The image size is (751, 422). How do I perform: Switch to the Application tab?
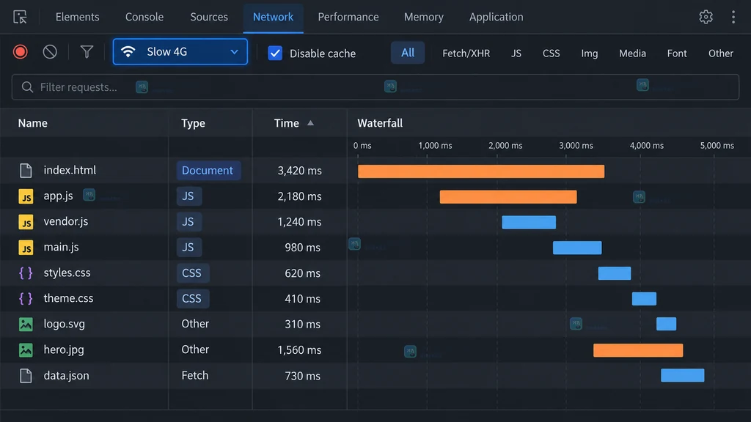(497, 17)
